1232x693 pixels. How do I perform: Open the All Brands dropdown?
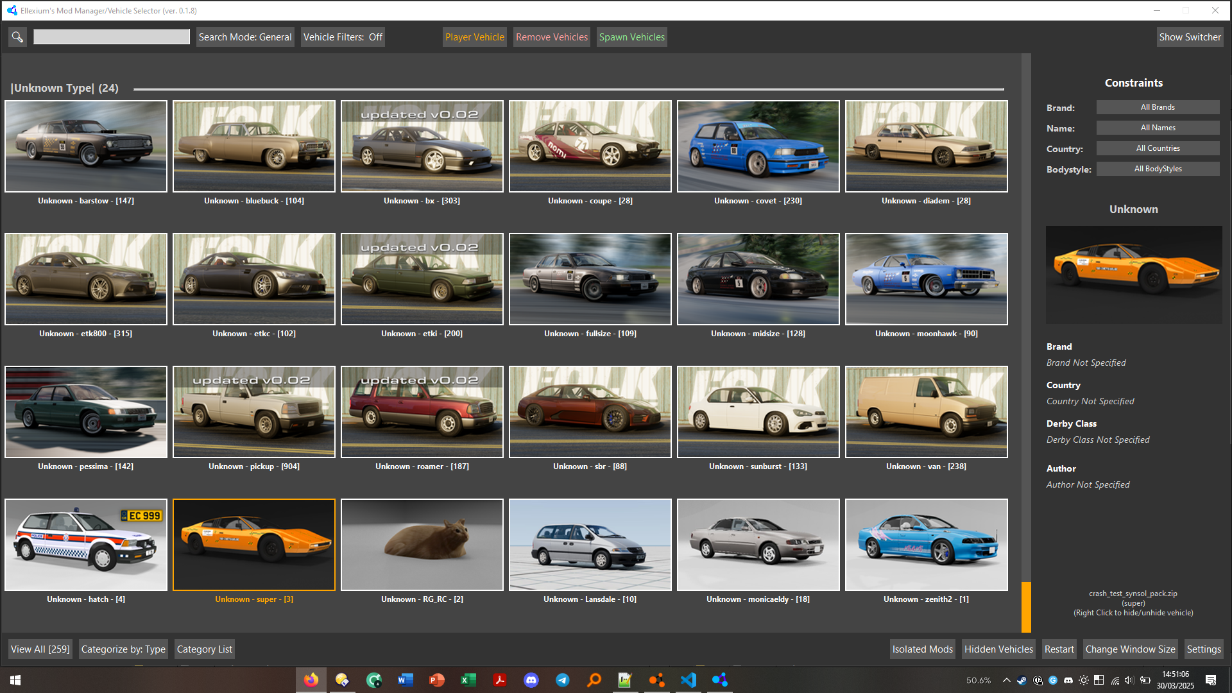click(1158, 107)
